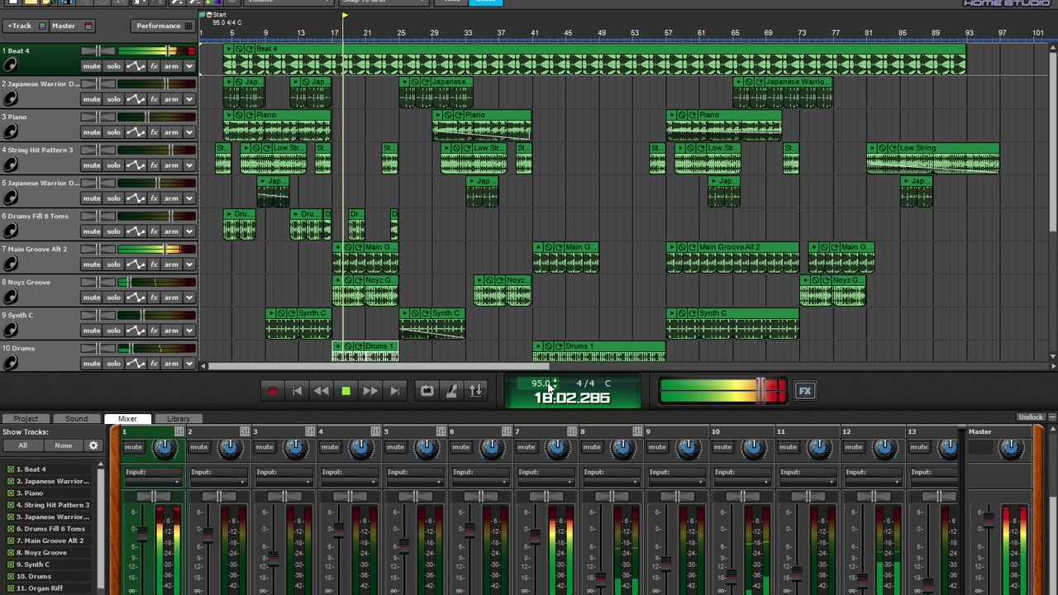The height and width of the screenshot is (595, 1058).
Task: Rewind to start of project
Action: click(298, 391)
